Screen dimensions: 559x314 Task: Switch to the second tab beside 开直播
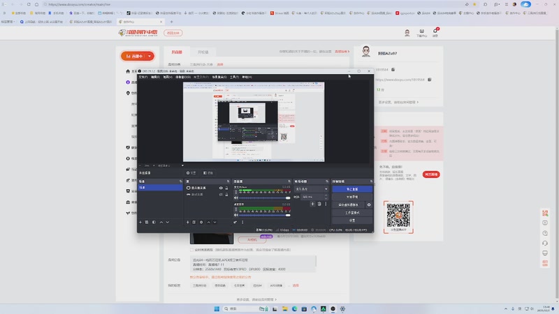pyautogui.click(x=203, y=52)
